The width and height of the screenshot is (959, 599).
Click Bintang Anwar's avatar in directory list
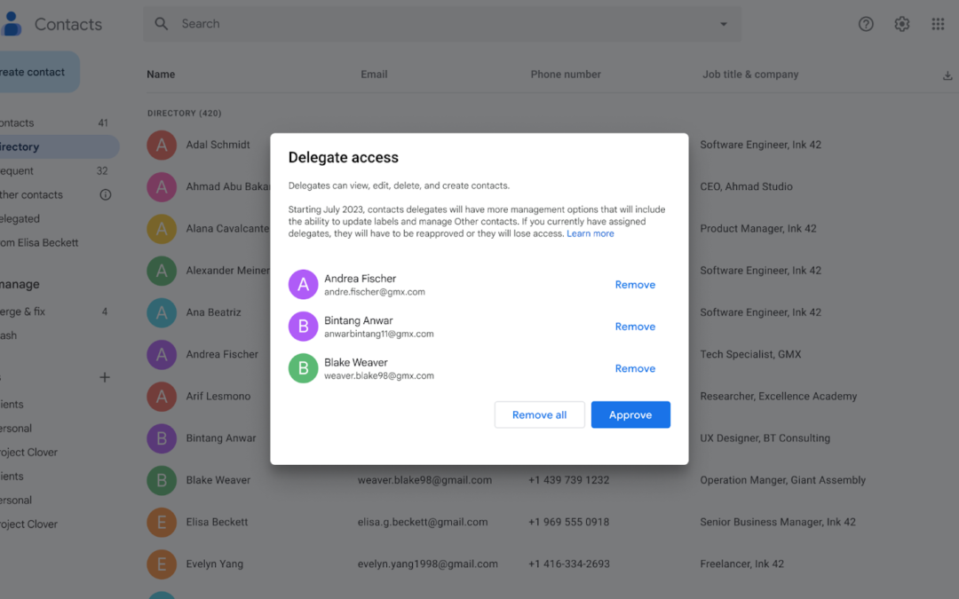click(162, 438)
